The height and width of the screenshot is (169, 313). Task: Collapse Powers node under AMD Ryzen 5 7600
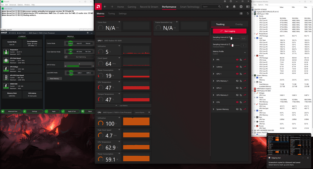[x=255, y=56]
